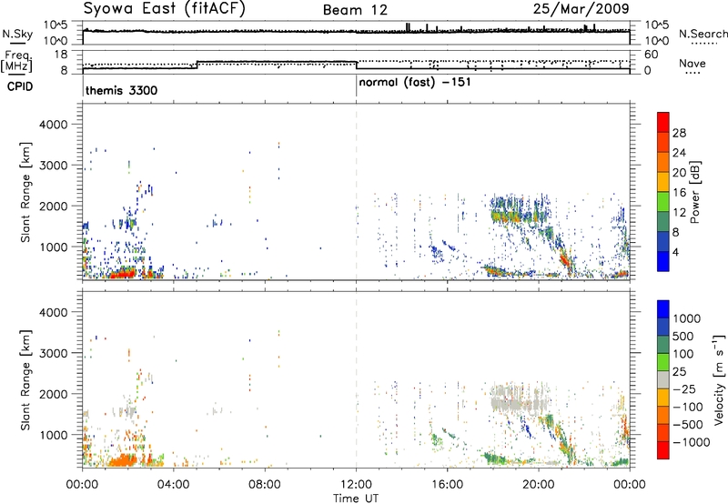
Task: Click the '20' label on power colorbar
Action: (x=679, y=173)
